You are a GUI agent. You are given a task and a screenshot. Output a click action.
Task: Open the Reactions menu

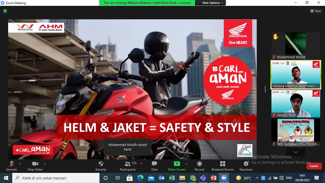click(246, 166)
